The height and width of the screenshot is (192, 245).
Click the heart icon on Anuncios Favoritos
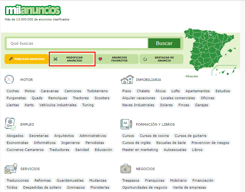pos(100,59)
